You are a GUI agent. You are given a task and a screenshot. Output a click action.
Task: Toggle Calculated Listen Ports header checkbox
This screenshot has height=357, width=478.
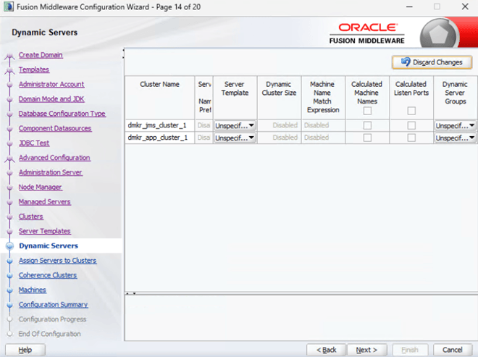click(411, 111)
